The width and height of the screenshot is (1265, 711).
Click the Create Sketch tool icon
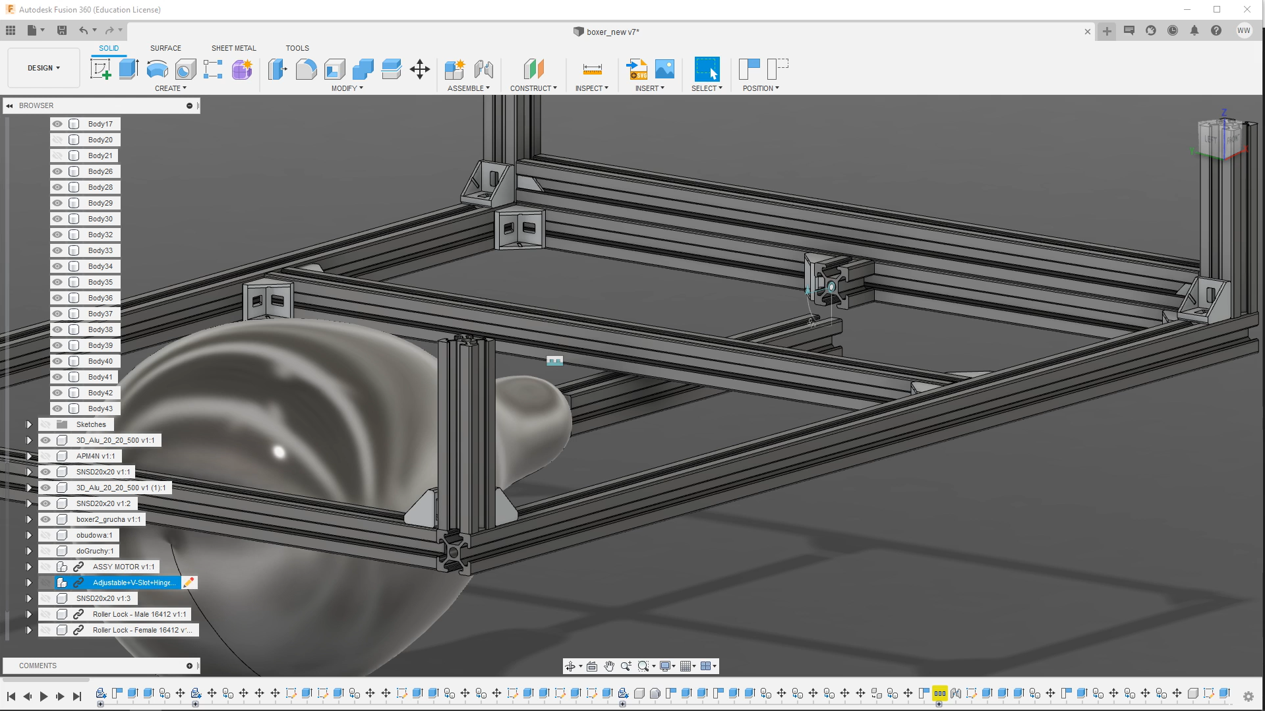(x=101, y=69)
